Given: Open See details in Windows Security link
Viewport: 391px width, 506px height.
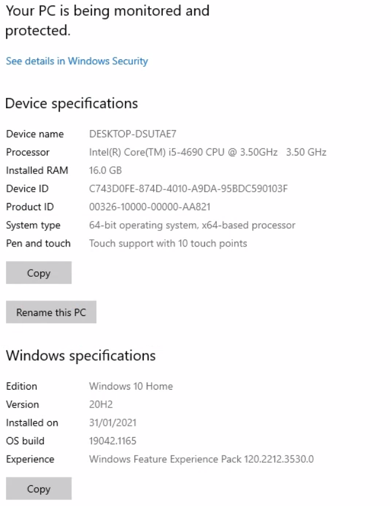Looking at the screenshot, I should [x=77, y=61].
